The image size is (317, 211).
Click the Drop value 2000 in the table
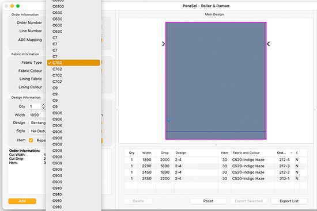[x=165, y=160]
